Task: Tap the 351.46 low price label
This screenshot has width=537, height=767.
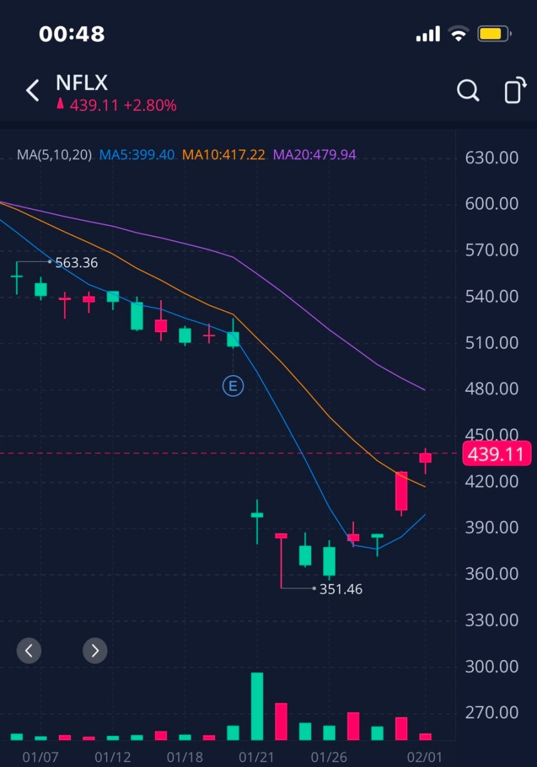Action: click(340, 589)
